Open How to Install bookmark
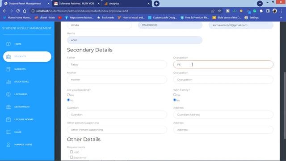Viewport: 286px width, 161px height. (131, 18)
